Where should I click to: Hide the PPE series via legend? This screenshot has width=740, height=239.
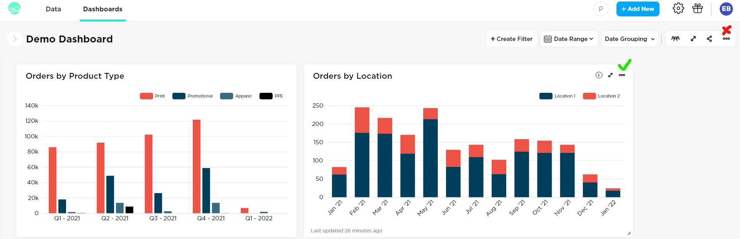point(271,96)
